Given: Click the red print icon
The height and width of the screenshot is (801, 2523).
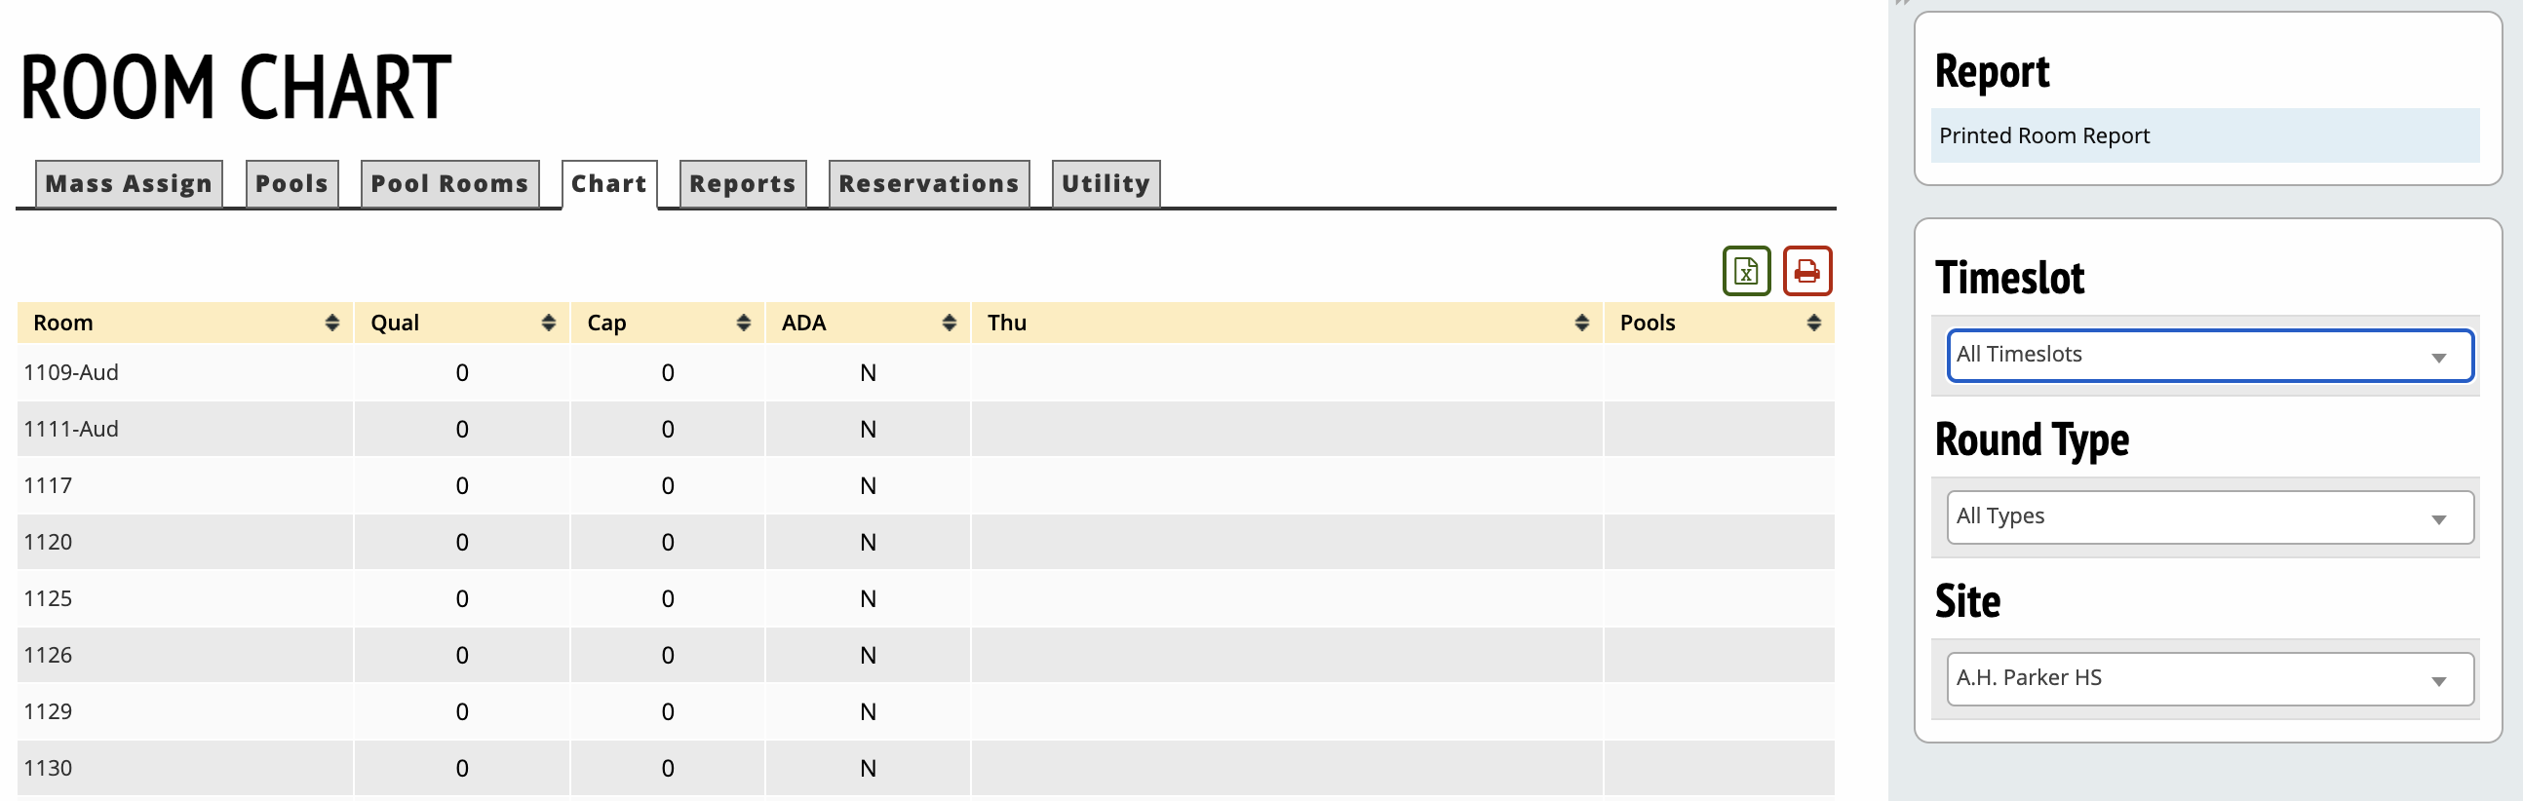Looking at the screenshot, I should tap(1806, 271).
